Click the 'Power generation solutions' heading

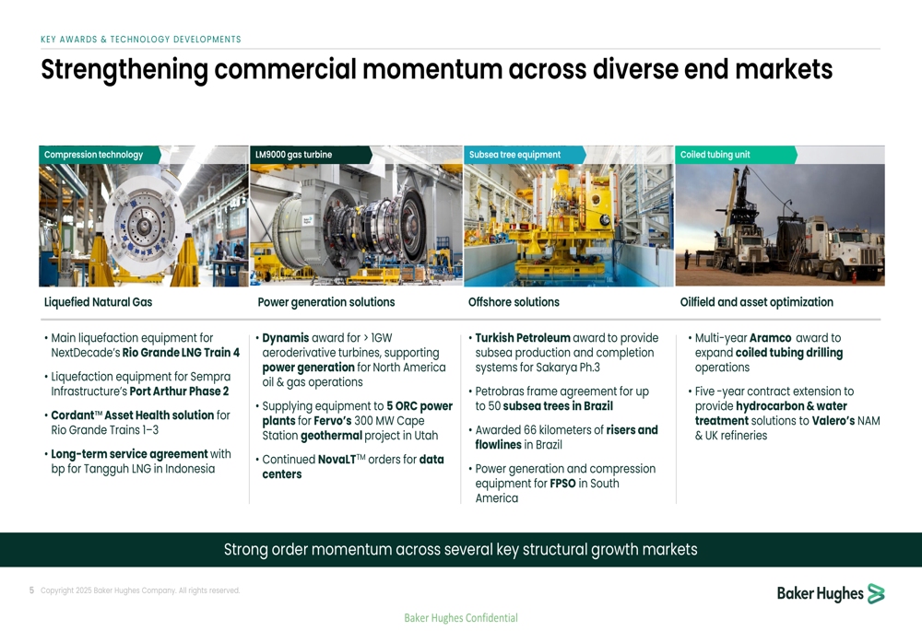[x=326, y=302]
